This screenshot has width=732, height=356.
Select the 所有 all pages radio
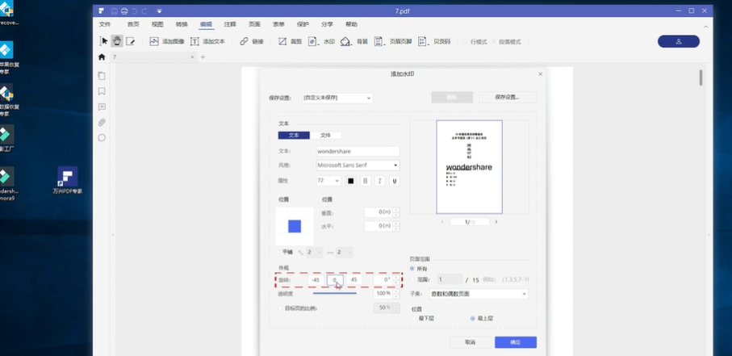coord(412,269)
